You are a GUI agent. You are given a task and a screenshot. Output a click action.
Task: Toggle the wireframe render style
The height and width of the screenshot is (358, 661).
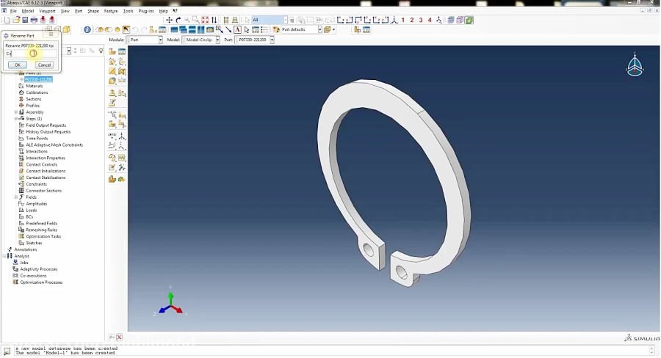[451, 20]
